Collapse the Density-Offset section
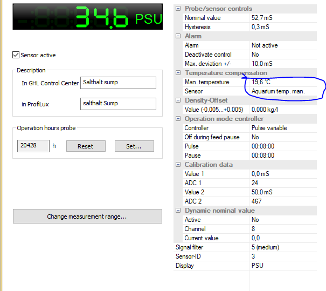 click(x=178, y=100)
